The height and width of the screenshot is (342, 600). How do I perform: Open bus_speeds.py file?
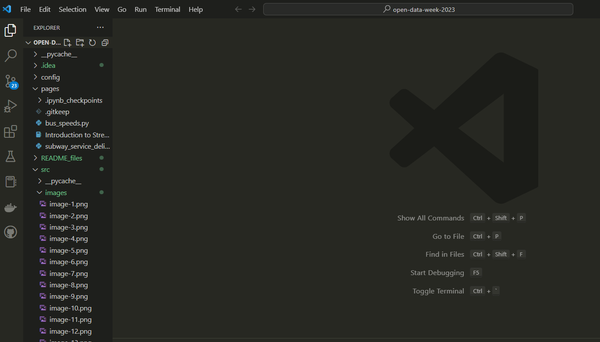[68, 123]
